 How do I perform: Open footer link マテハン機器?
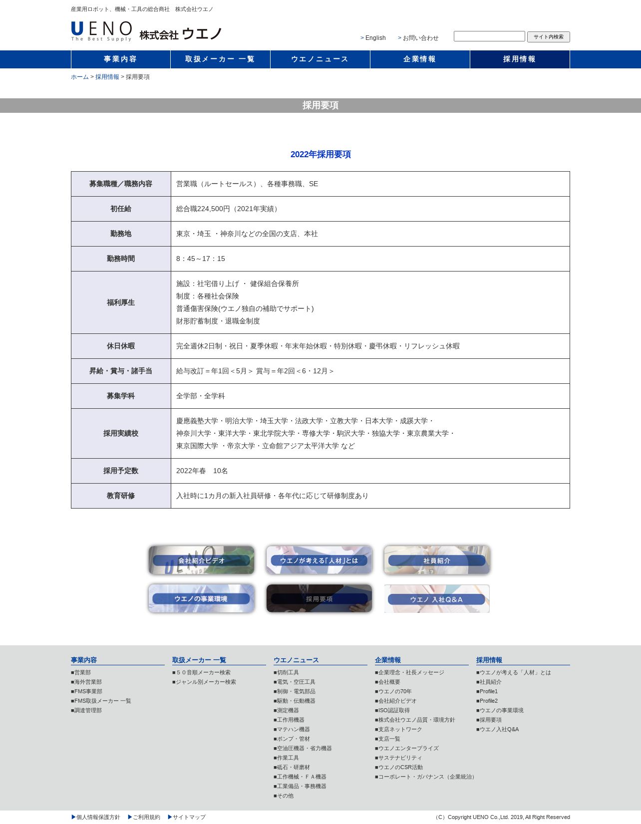[292, 730]
